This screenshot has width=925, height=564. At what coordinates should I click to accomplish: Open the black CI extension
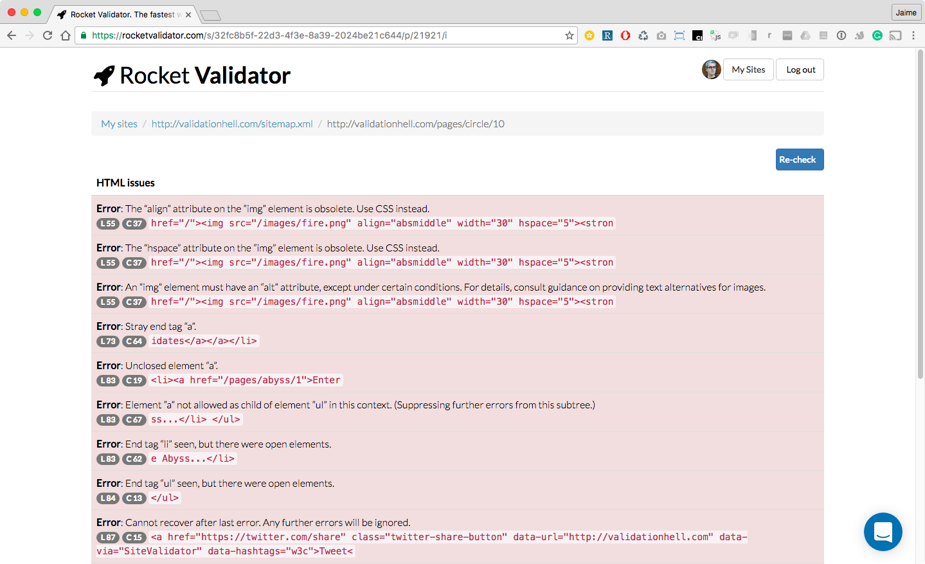[697, 35]
